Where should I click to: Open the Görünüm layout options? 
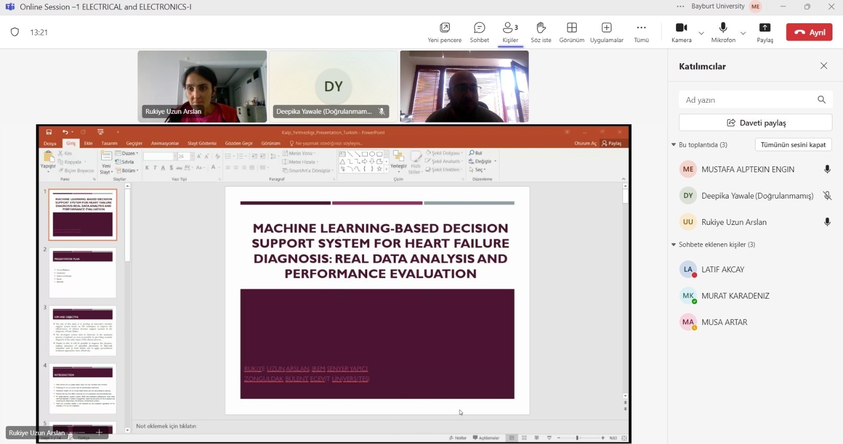click(x=572, y=32)
